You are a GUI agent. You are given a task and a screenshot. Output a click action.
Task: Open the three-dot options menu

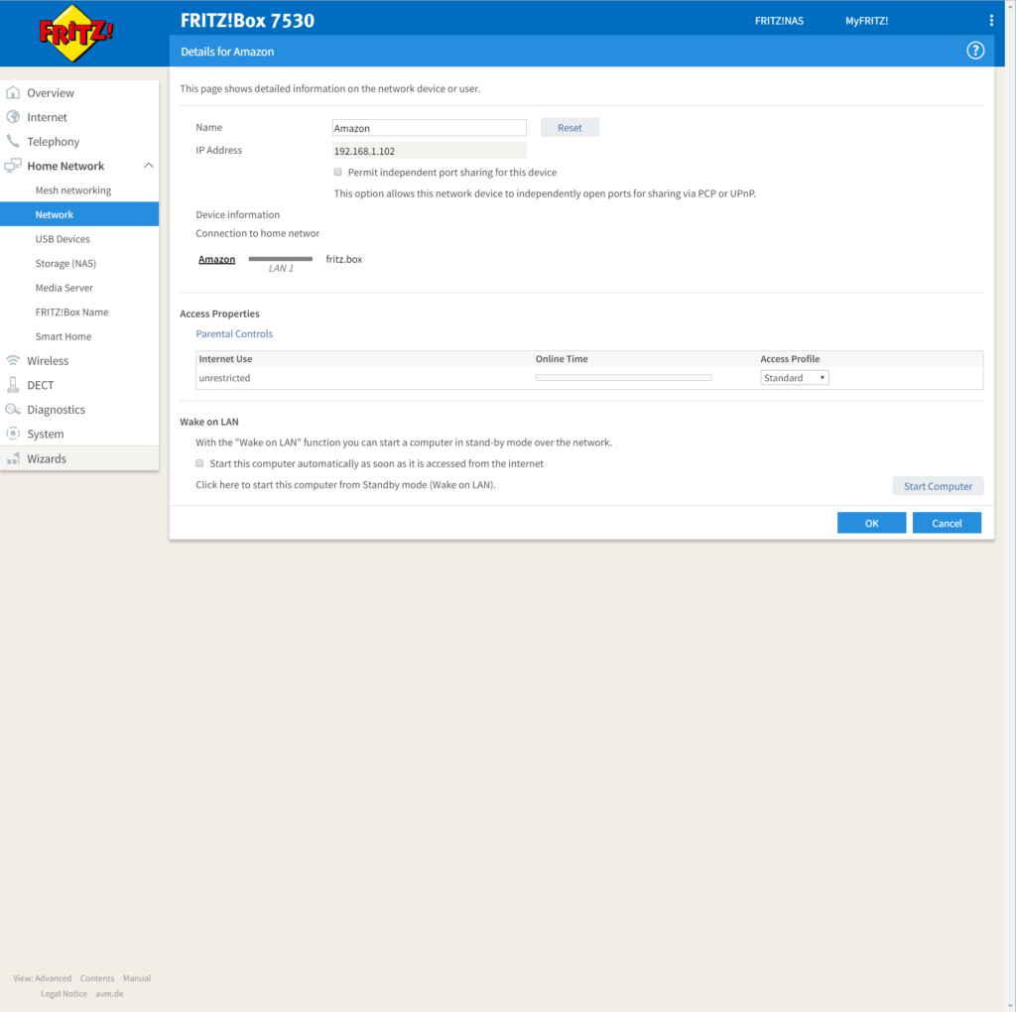[x=990, y=21]
